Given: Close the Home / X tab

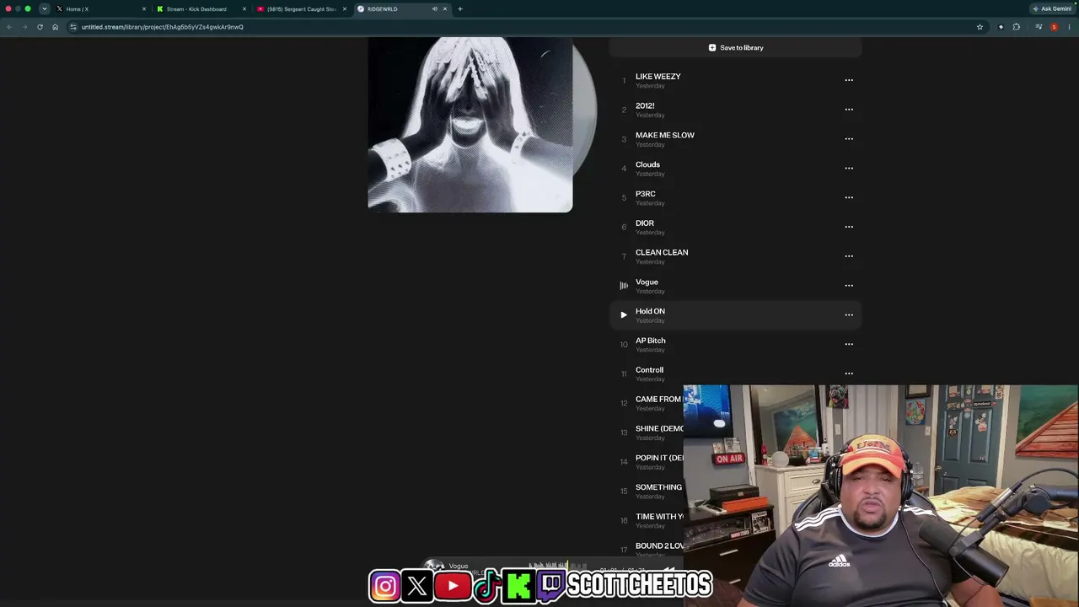Looking at the screenshot, I should coord(144,9).
